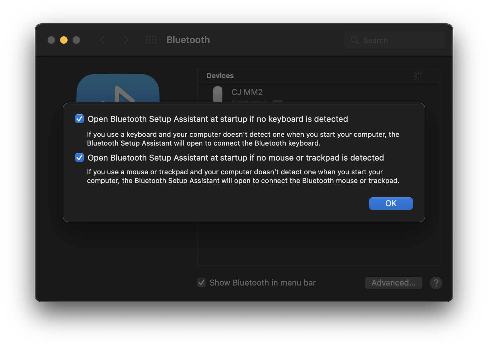Click the magnifying glass search icon
The image size is (488, 348).
click(x=355, y=40)
